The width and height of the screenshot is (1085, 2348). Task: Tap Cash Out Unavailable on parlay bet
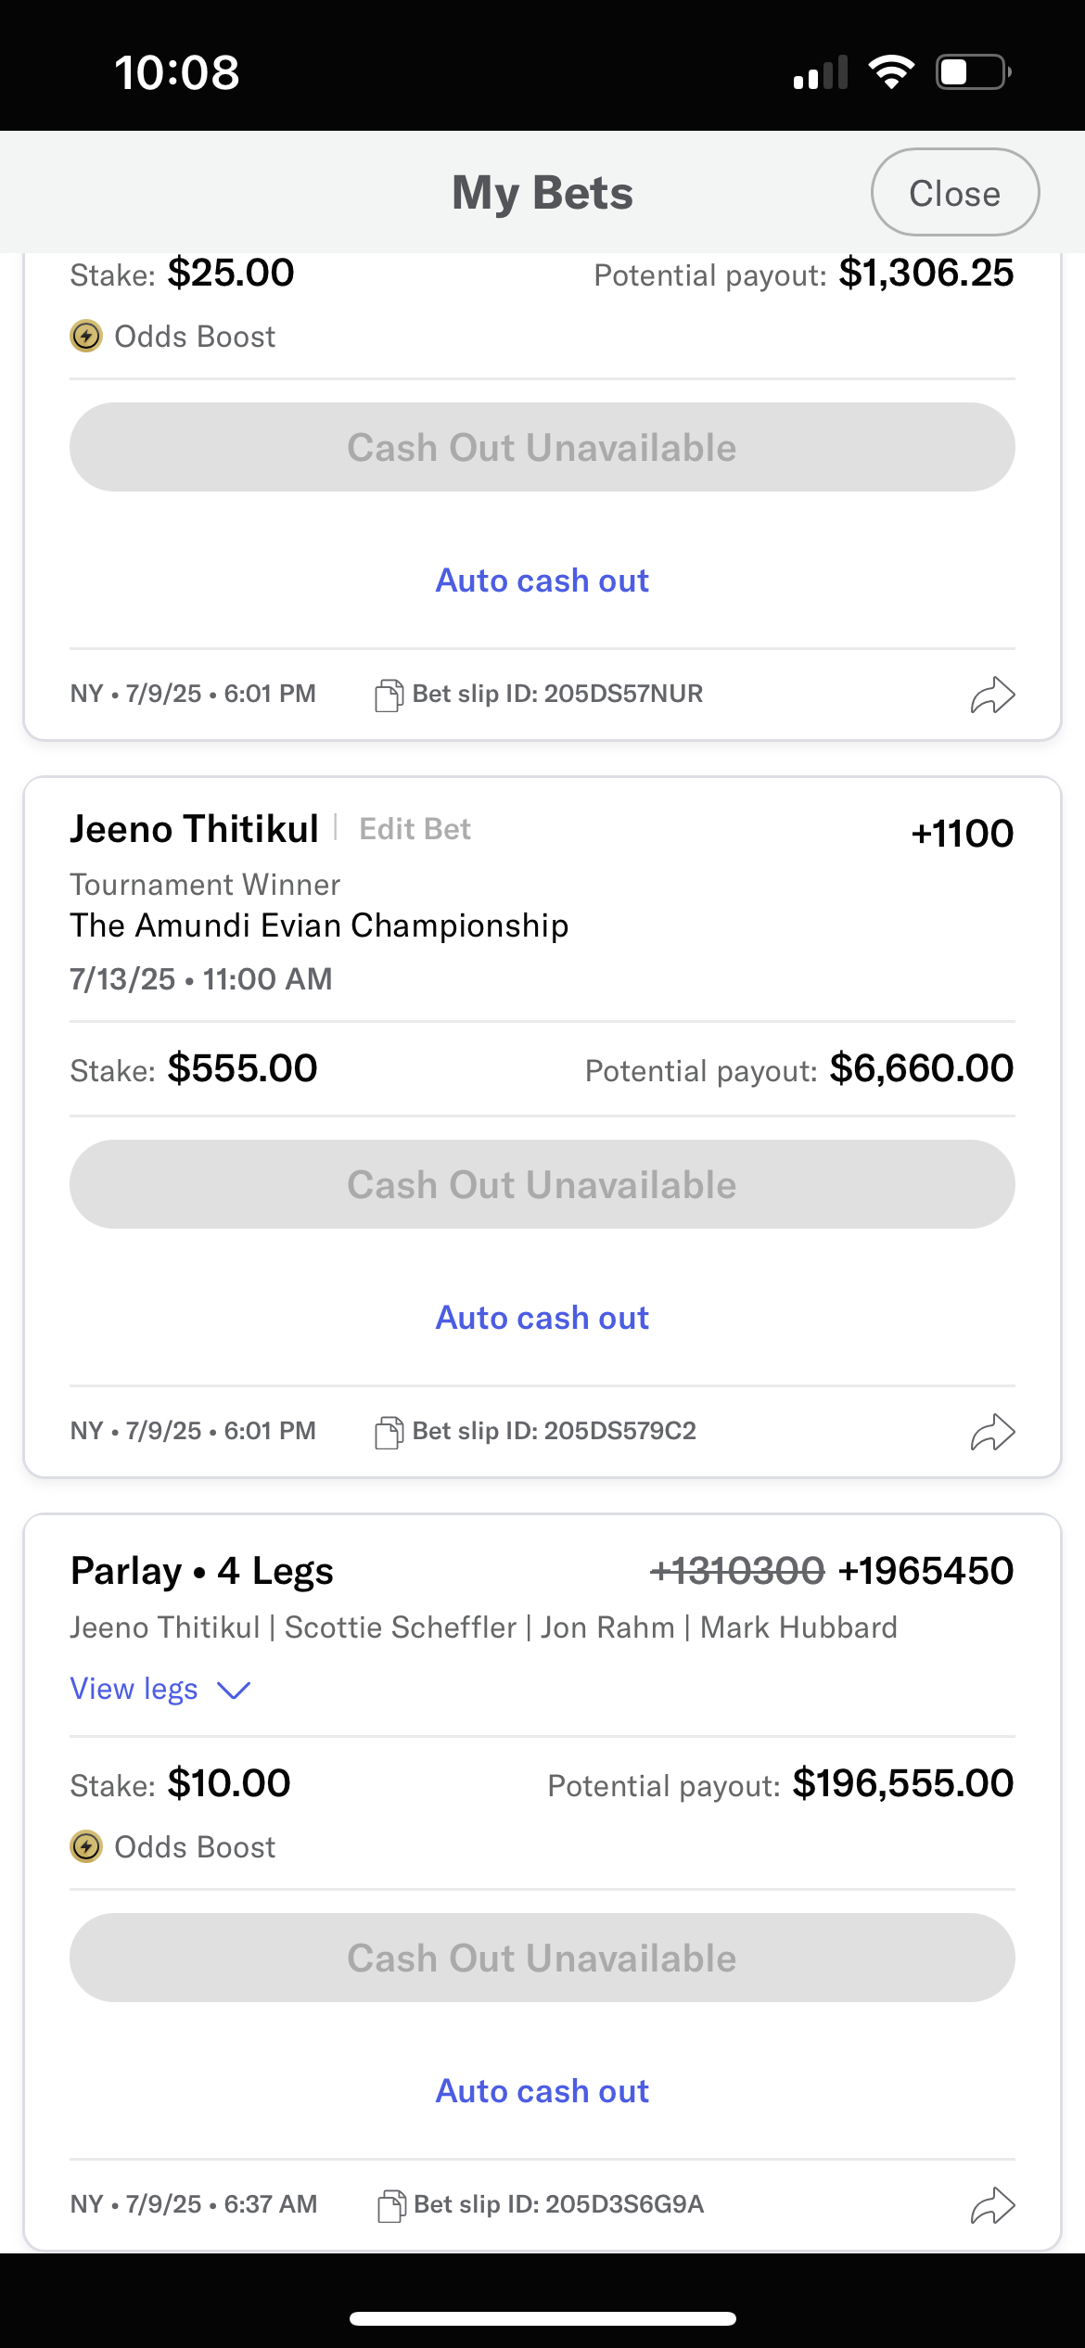tap(542, 1958)
